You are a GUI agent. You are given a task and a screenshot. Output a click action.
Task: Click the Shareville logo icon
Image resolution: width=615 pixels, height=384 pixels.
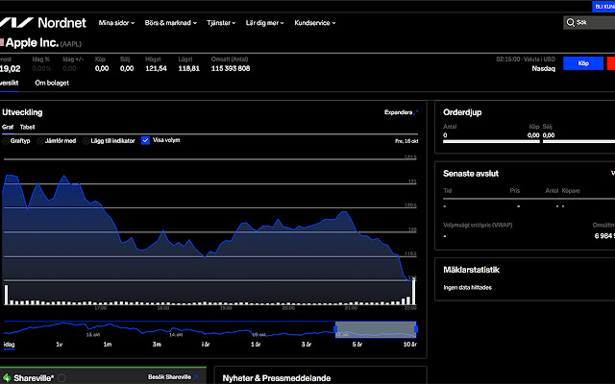[5, 377]
